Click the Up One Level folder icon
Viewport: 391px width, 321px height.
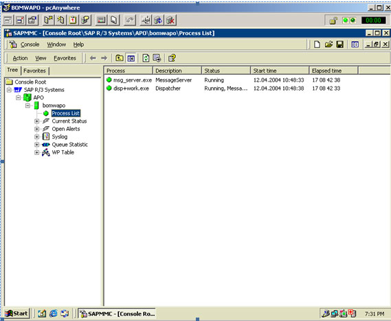120,58
